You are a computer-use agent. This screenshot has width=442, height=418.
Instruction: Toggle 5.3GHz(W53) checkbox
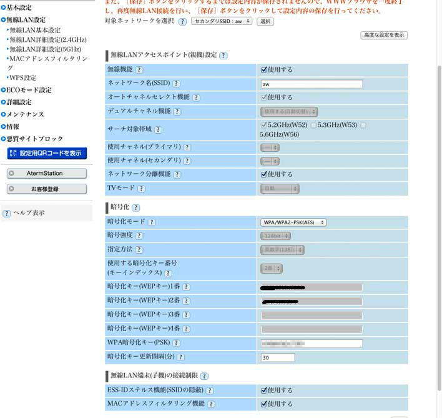pyautogui.click(x=313, y=126)
